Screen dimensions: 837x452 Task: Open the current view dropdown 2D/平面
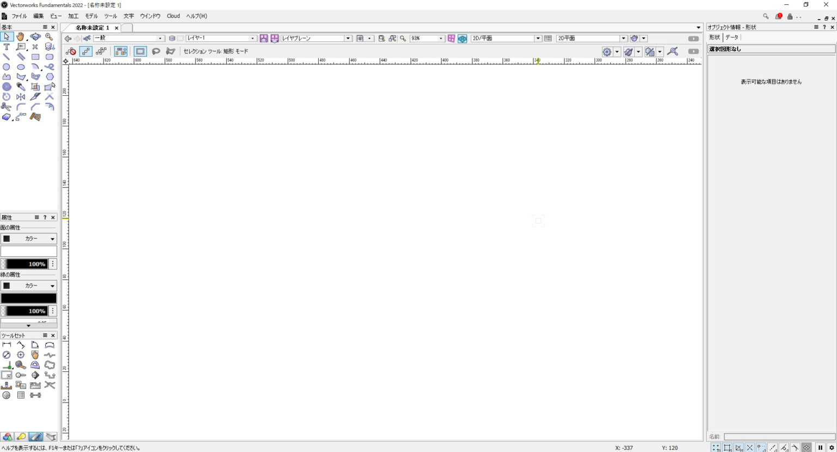(506, 38)
